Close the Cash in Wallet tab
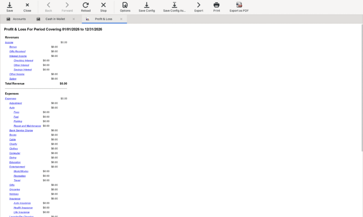 (x=74, y=19)
